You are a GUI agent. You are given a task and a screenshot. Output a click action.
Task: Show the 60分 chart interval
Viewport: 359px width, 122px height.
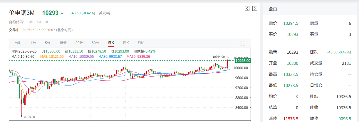click(x=95, y=43)
